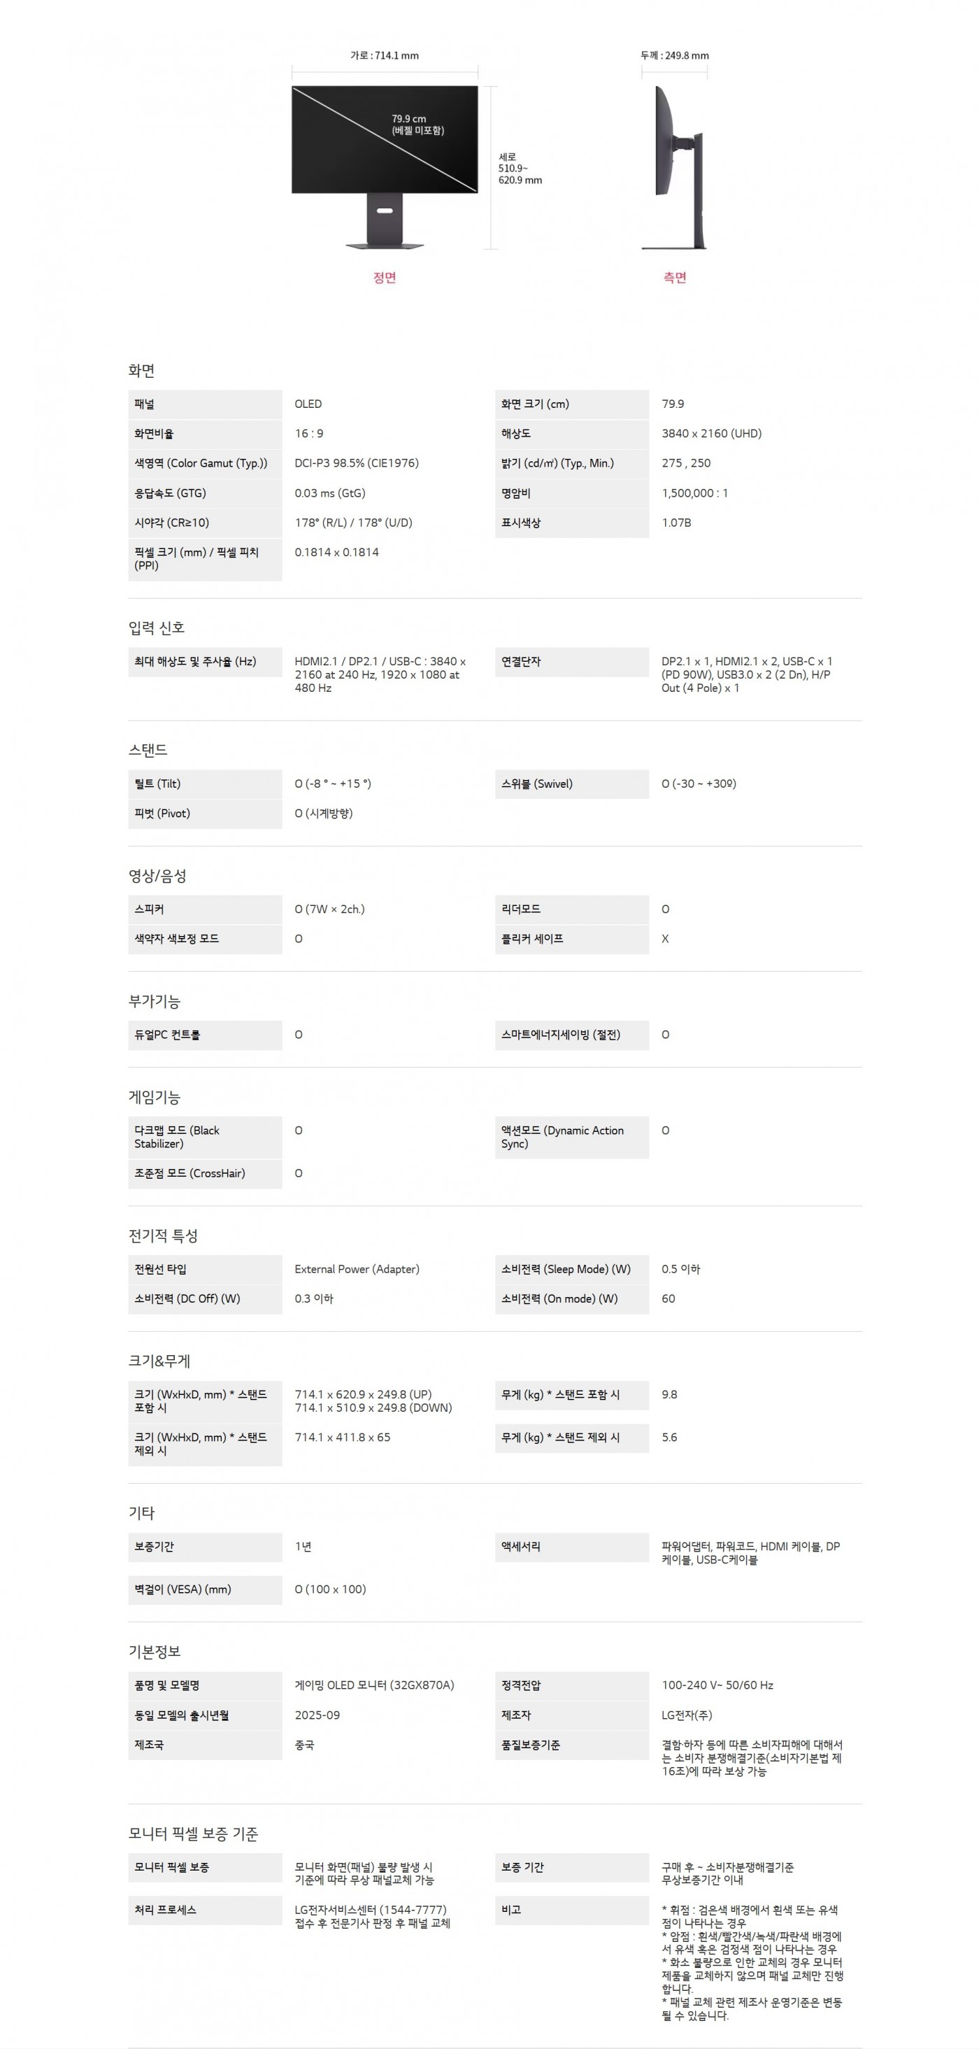Click the 화면 section heading
This screenshot has height=2049, width=979.
pyautogui.click(x=141, y=370)
